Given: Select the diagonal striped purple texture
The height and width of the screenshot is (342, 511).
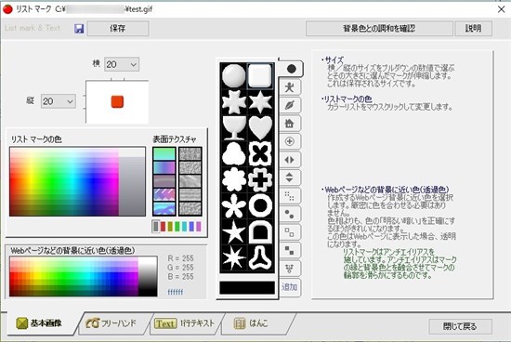Looking at the screenshot, I should coord(164,195).
